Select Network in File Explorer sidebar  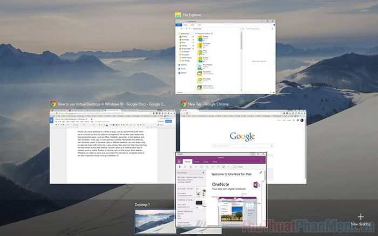coord(183,73)
